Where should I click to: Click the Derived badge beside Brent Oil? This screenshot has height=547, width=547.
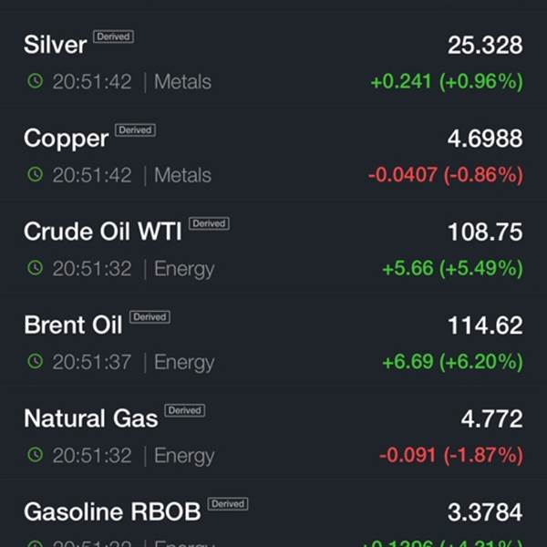point(150,316)
